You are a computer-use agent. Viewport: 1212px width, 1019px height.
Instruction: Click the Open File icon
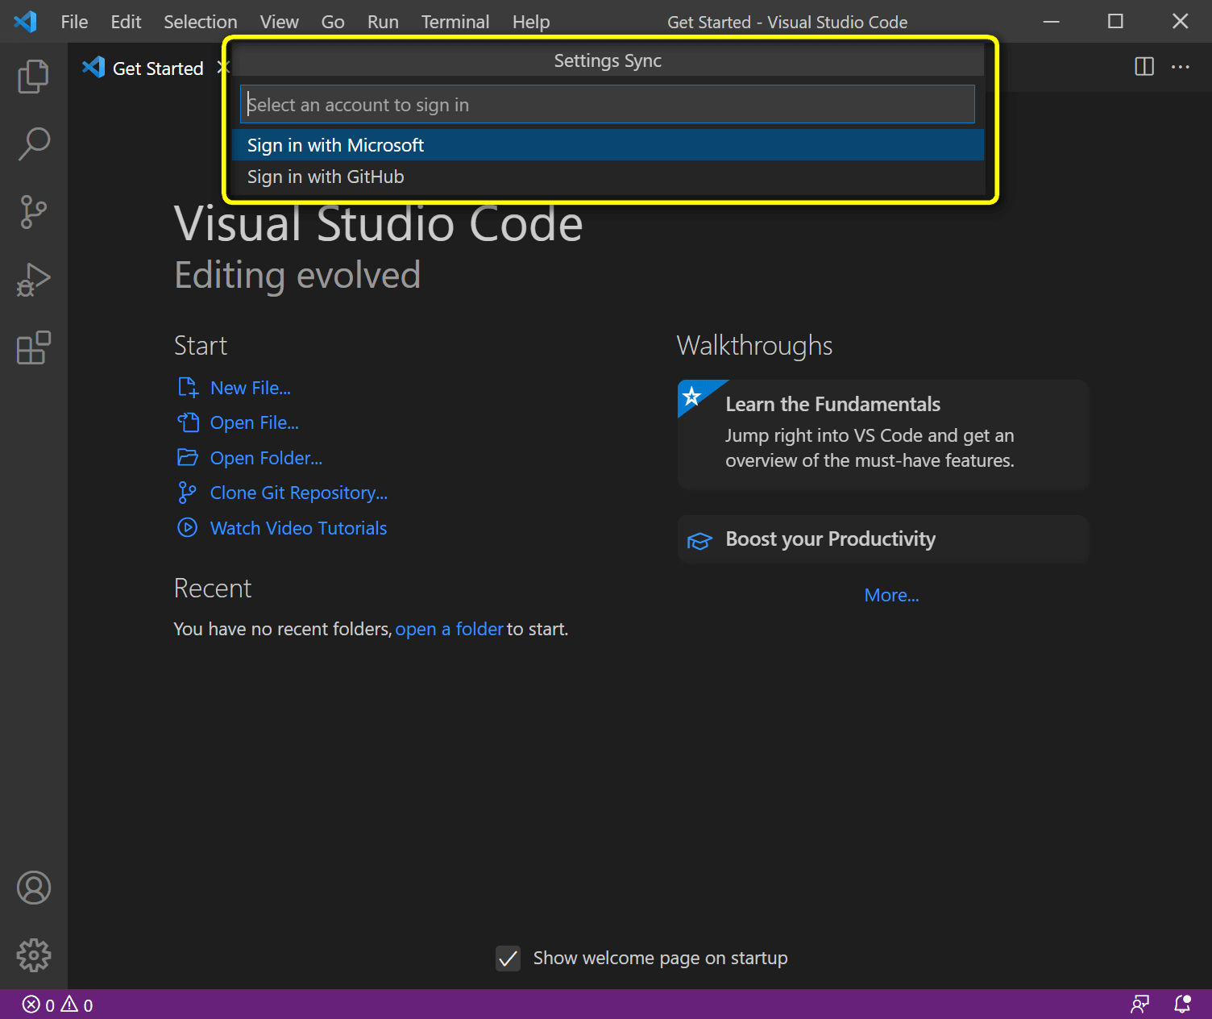coord(188,422)
